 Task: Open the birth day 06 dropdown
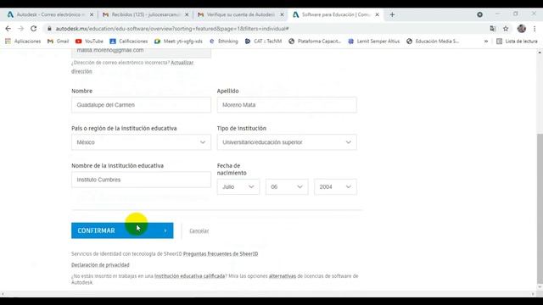(x=287, y=186)
